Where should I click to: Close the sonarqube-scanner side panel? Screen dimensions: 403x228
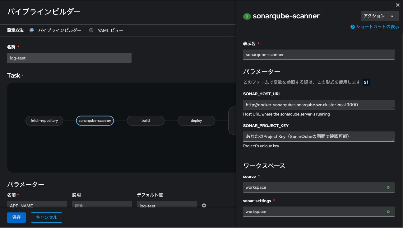397,5
